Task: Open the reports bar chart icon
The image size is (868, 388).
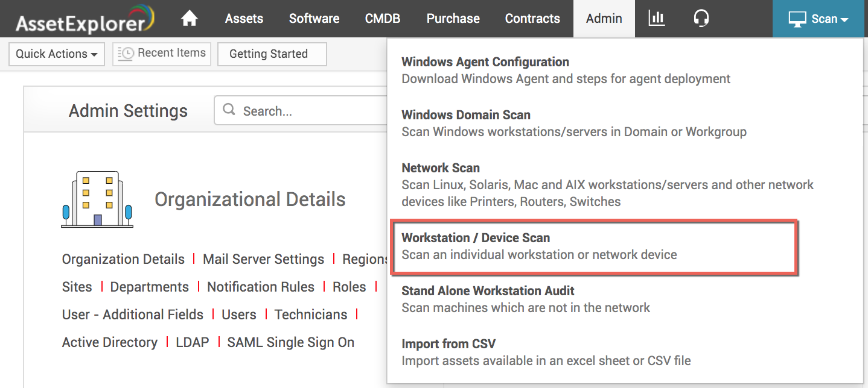Action: point(656,18)
